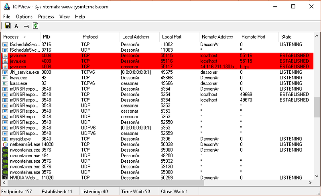Click the show unconnected endpoints toolbar icon
The image size is (321, 196).
coord(26,26)
